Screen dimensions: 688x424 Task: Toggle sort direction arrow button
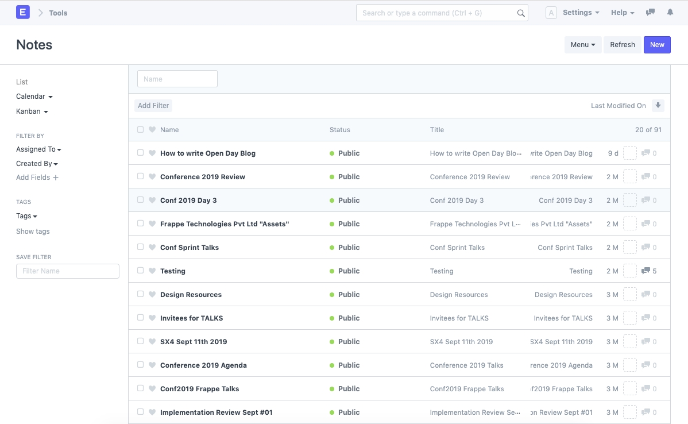(x=658, y=106)
